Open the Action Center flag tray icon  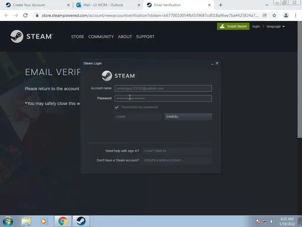(258, 221)
